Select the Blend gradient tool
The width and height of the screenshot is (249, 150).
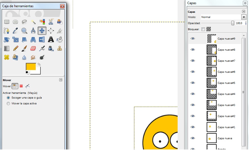7,48
